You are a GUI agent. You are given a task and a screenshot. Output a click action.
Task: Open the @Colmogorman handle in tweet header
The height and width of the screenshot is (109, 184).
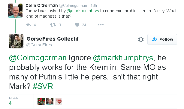click(73, 5)
